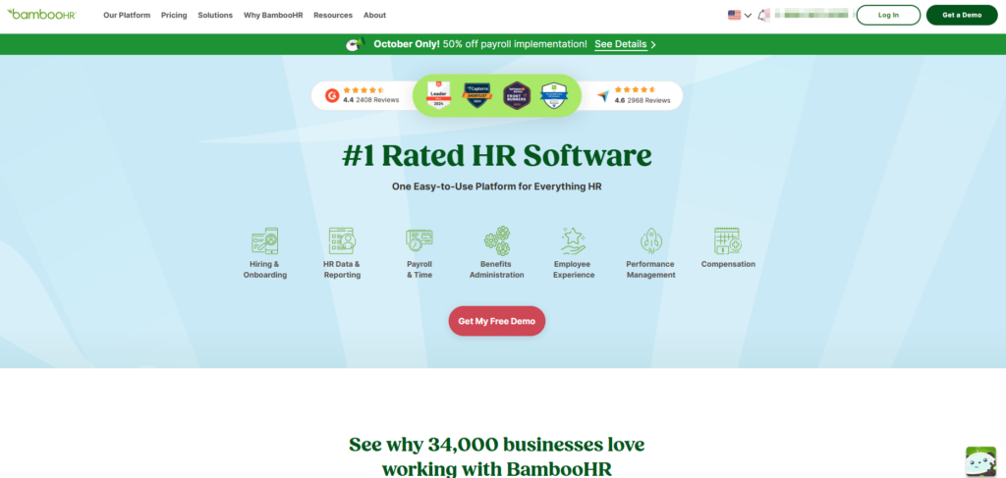Select the Payroll & Time icon
1006x478 pixels.
tap(419, 240)
